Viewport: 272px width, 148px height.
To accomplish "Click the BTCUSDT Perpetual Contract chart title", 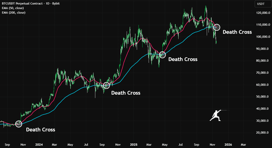I will [x=31, y=4].
